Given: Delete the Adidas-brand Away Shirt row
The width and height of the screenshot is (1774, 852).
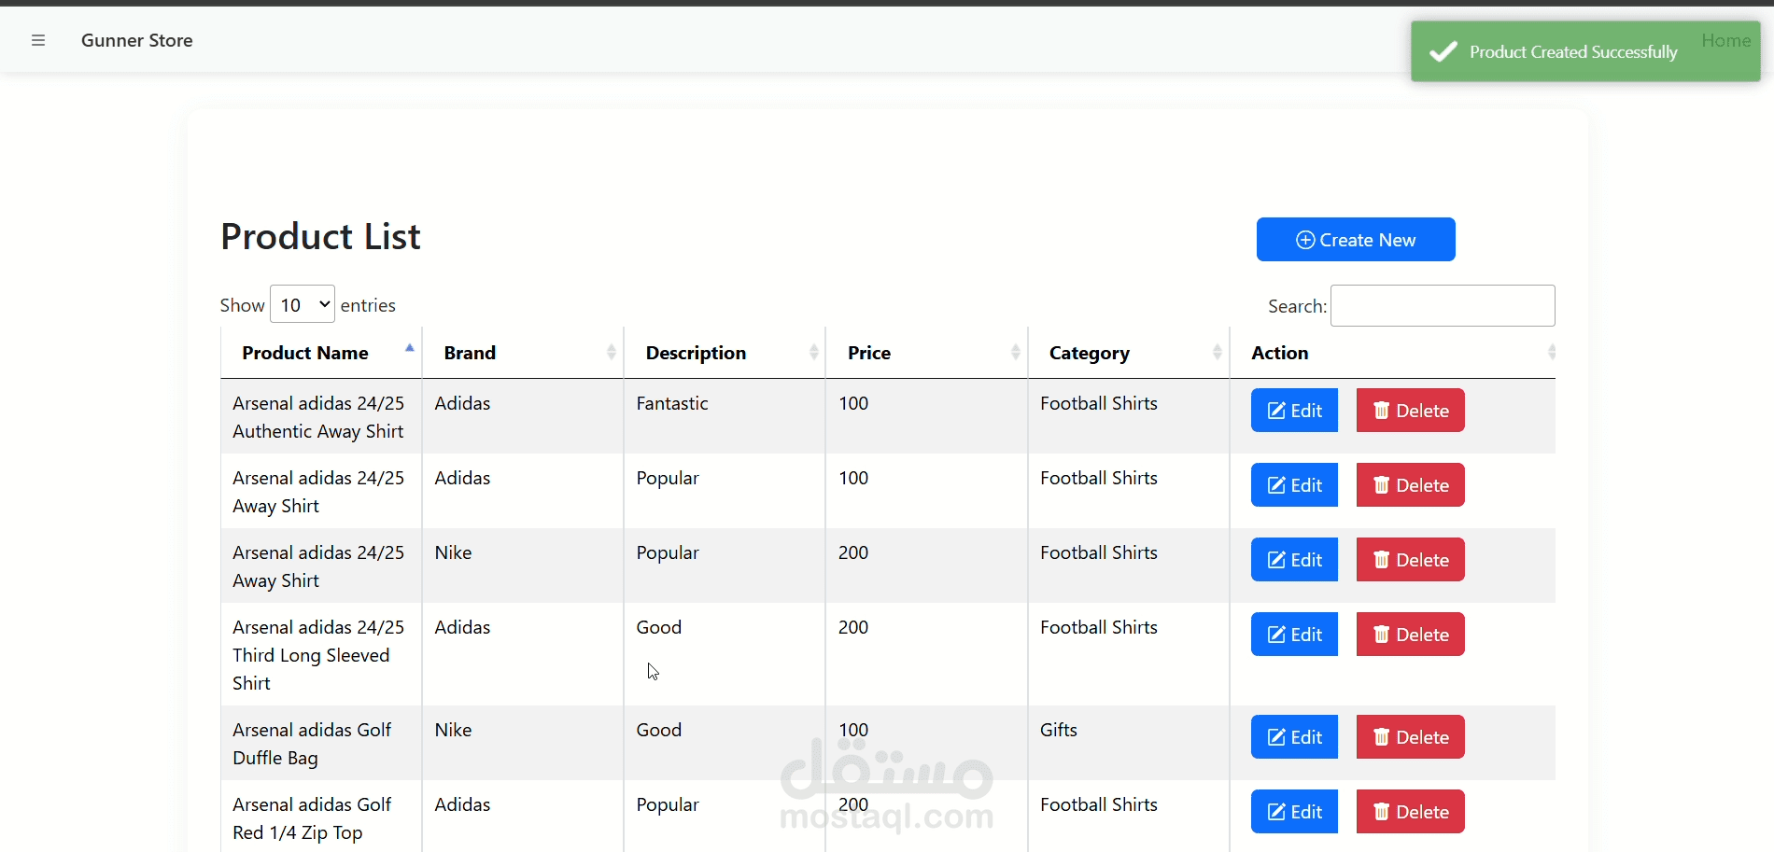Looking at the screenshot, I should point(1410,485).
